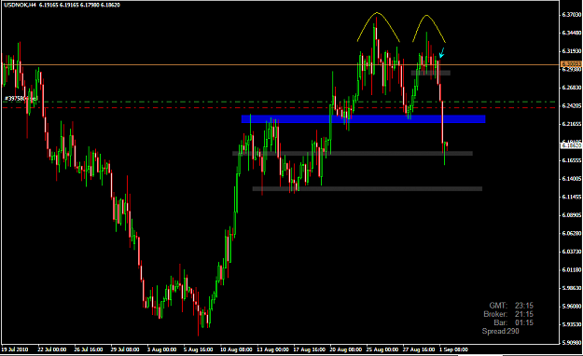Click the USDNOK,H4 chart title text
The image size is (583, 356).
[20, 5]
